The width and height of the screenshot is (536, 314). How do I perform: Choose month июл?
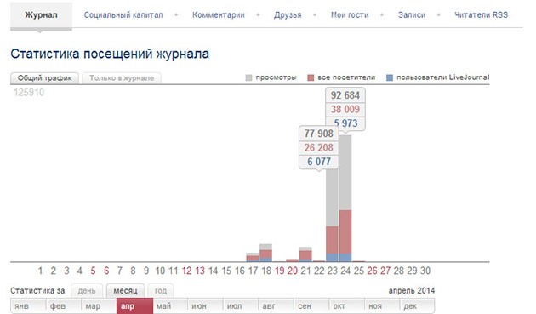click(241, 305)
